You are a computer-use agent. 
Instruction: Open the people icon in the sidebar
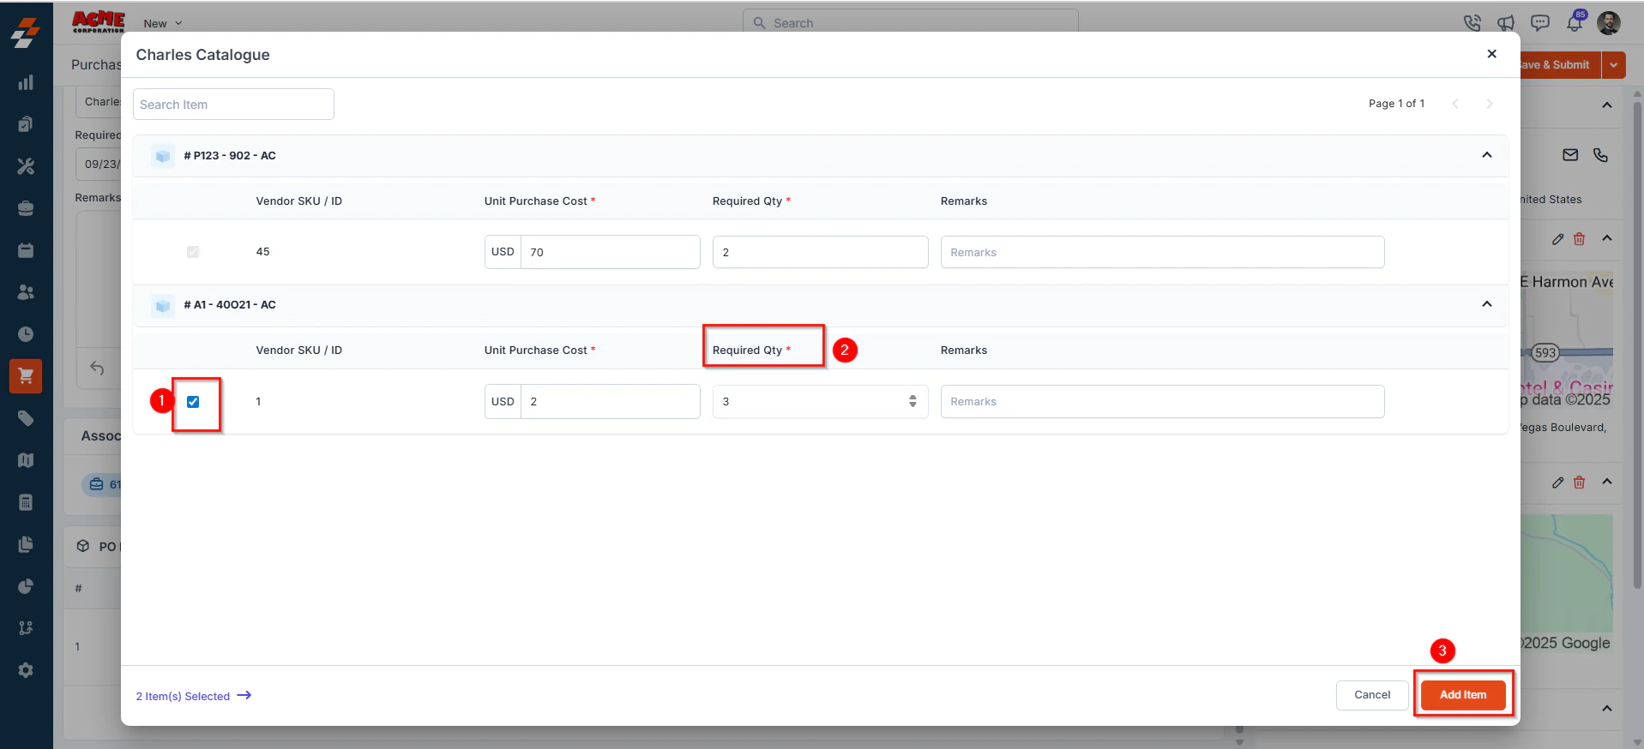[x=26, y=292]
